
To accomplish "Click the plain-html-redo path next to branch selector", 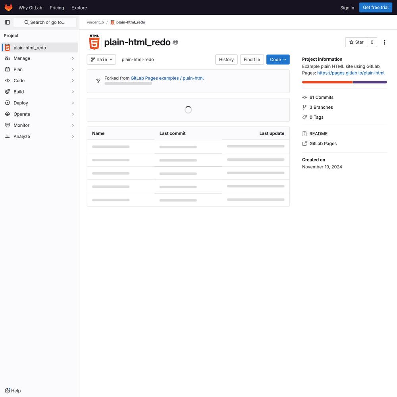I will tap(138, 60).
